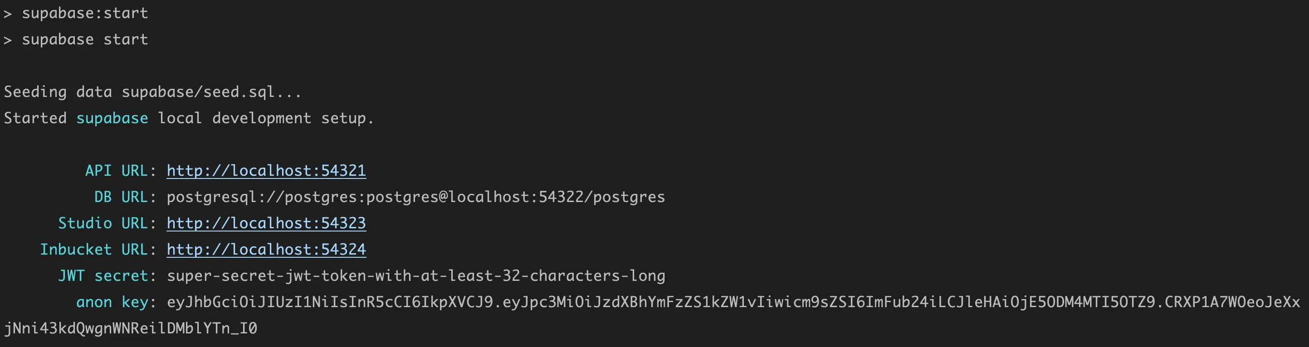Click the 'supabase:start' script line
1309x347 pixels.
84,13
